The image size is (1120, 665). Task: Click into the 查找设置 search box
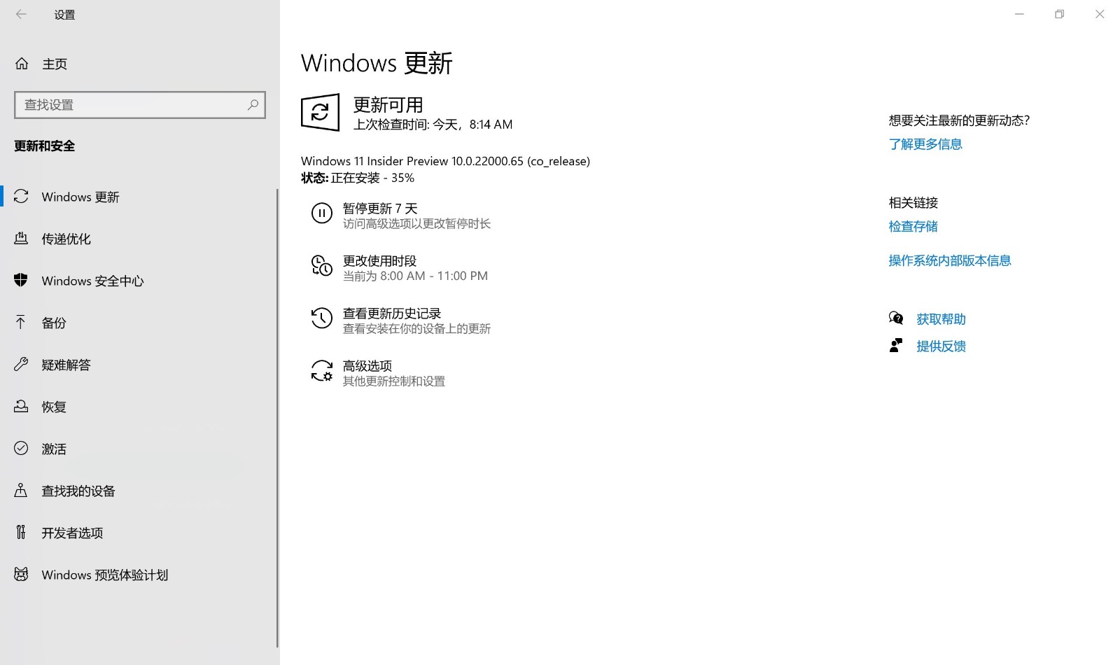[140, 105]
